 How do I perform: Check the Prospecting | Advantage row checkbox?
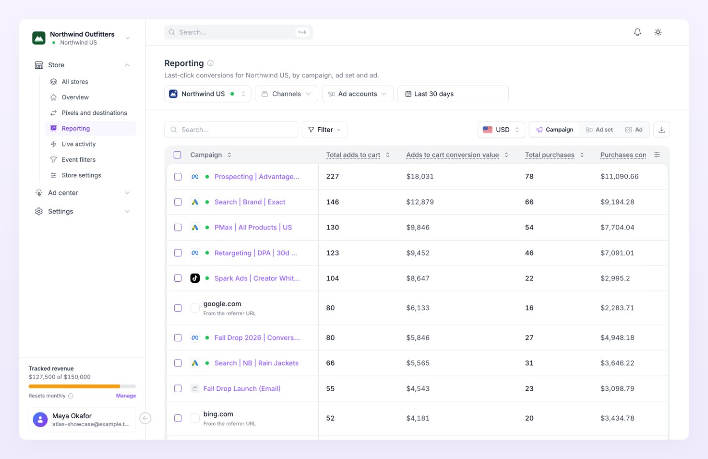click(x=178, y=177)
